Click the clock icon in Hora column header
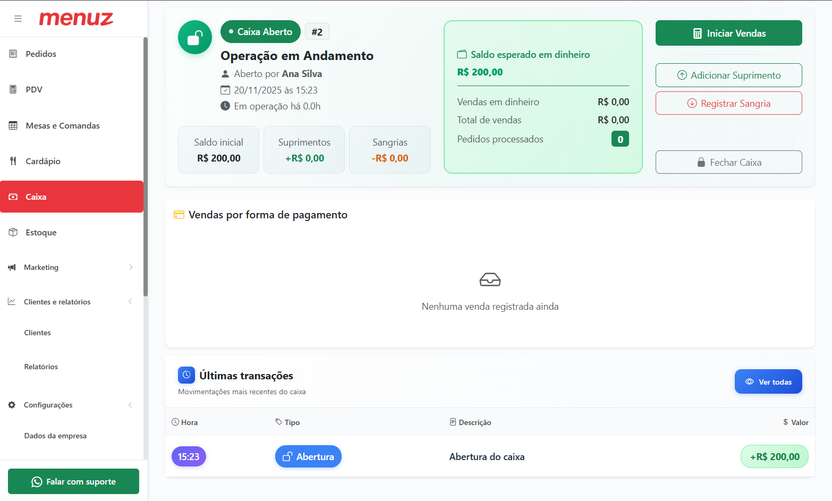Viewport: 832px width, 501px height. [175, 422]
